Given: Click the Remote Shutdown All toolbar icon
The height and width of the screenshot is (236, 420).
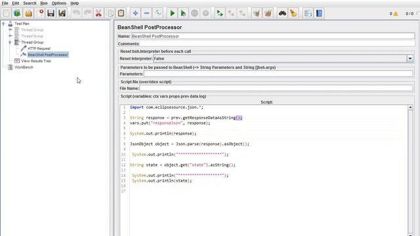Looking at the screenshot, I should pyautogui.click(x=242, y=13).
